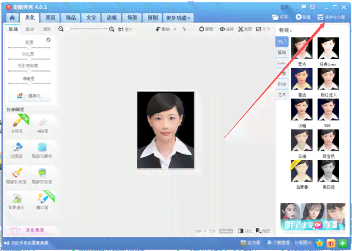Select the 艺术 effects category tab

(282, 94)
